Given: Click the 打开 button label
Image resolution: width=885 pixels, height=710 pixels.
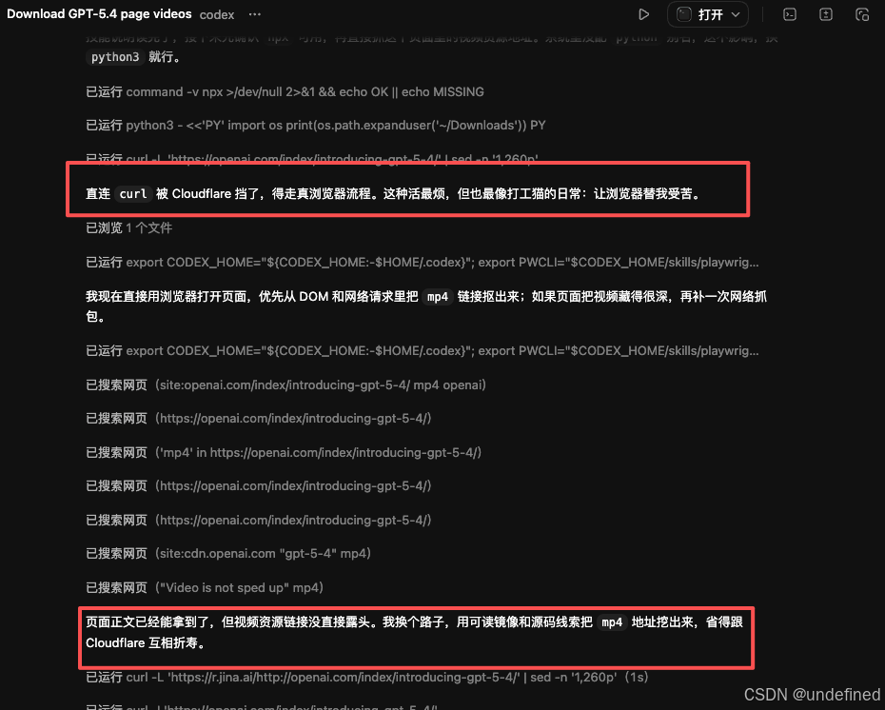Looking at the screenshot, I should [710, 14].
